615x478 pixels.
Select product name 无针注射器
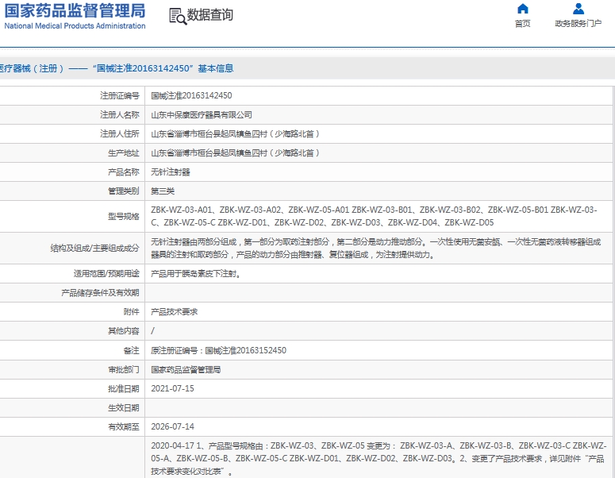[171, 172]
